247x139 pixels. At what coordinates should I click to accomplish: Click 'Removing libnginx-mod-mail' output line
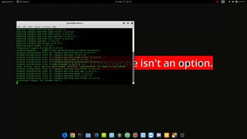tap(40, 41)
